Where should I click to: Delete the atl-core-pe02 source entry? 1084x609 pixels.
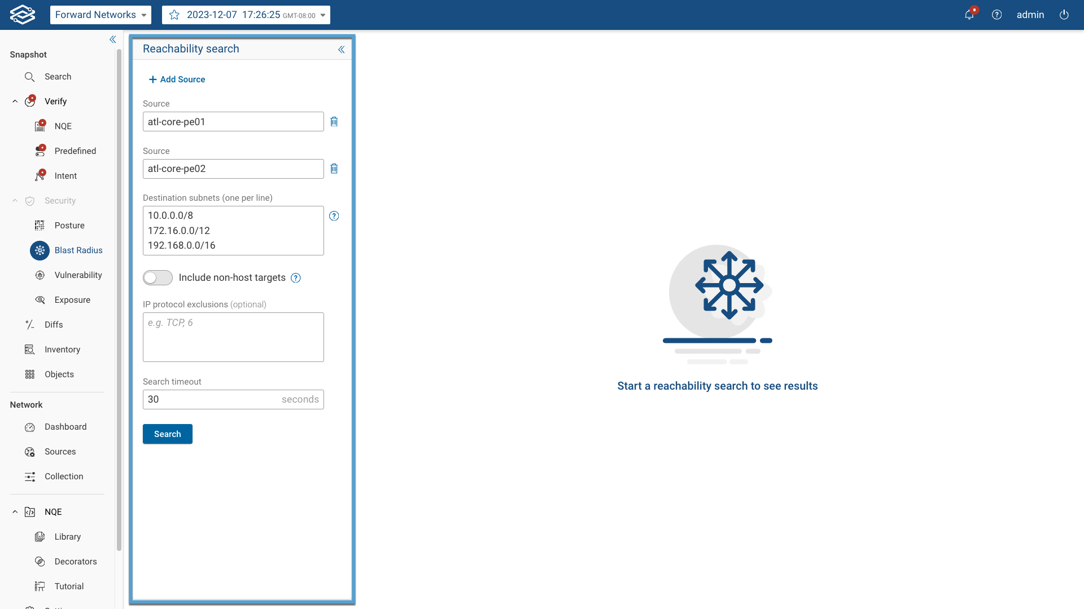(x=334, y=169)
